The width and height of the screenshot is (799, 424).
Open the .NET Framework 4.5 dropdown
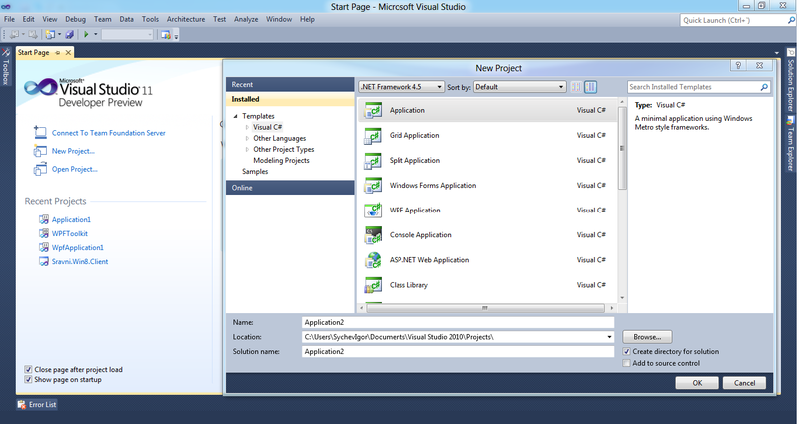401,87
